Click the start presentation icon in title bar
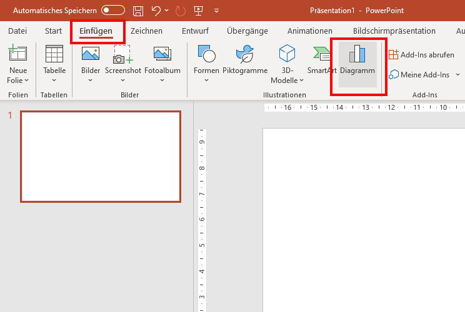The height and width of the screenshot is (312, 465). point(198,11)
